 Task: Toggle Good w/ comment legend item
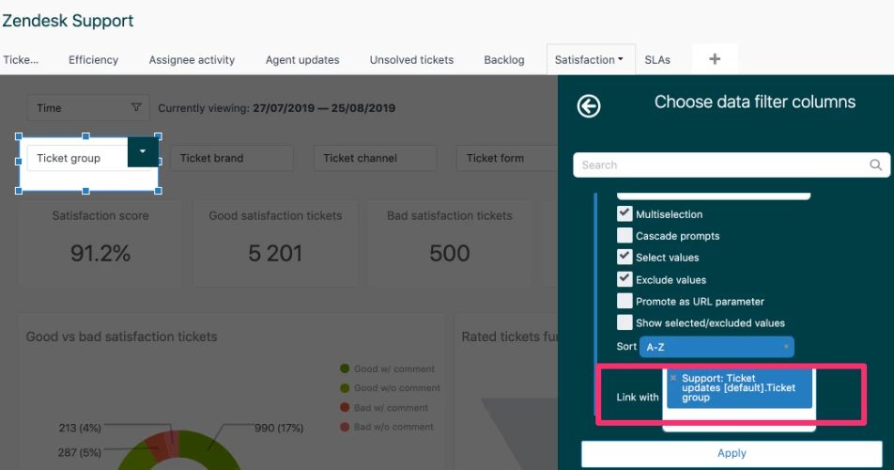tap(387, 369)
